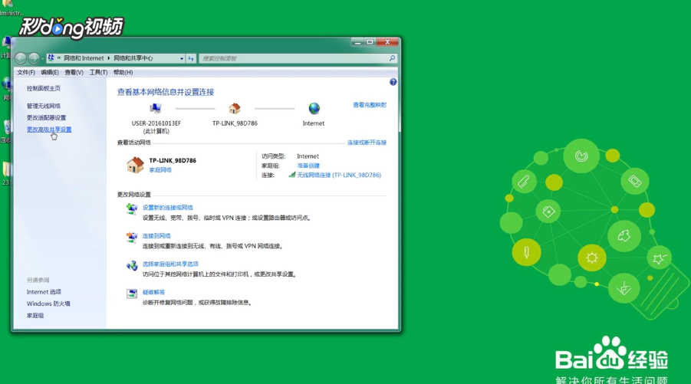The image size is (691, 384).
Task: Maximize the network sharing center window
Action: [370, 42]
